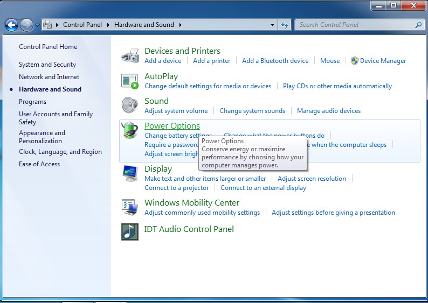Click the Device Manager shield icon
The height and width of the screenshot is (303, 428).
tap(355, 61)
